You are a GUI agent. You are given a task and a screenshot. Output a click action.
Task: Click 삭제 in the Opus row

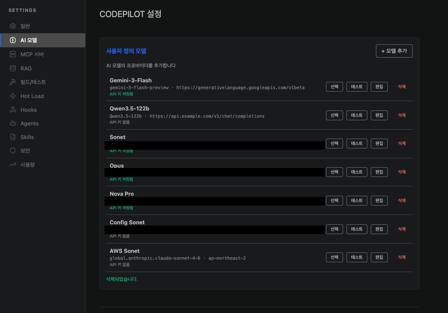[x=402, y=172]
